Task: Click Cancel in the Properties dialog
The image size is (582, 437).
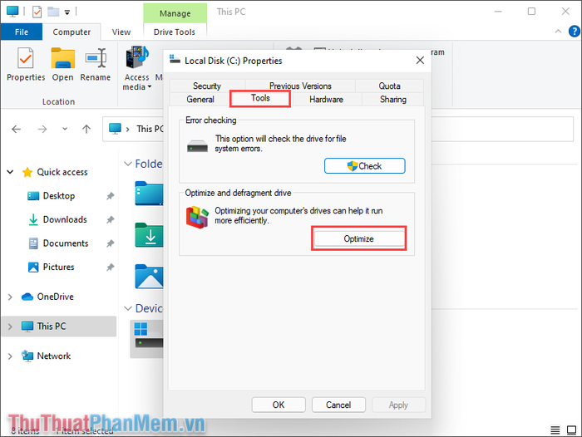Action: 338,405
